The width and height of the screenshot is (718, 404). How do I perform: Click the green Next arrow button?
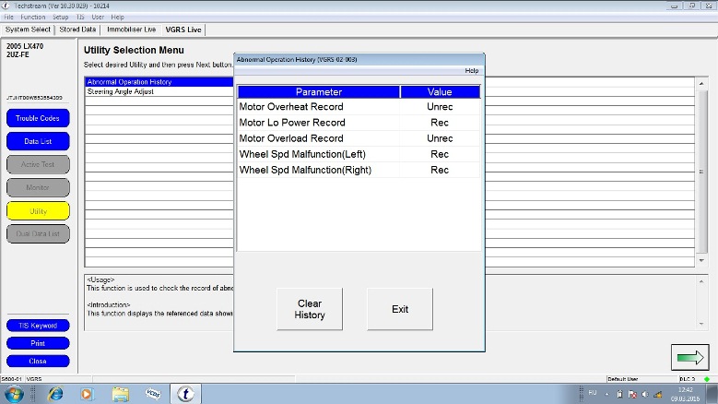click(x=689, y=357)
